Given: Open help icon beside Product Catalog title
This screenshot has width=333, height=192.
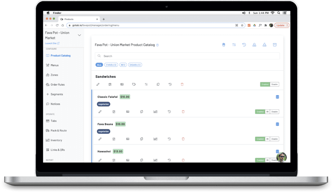Looking at the screenshot, I should [157, 45].
